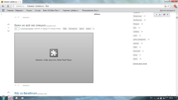The height and width of the screenshot is (100, 178).
Task: Switch to the 'Свежее / pikabu.ru' tab
Action: pyautogui.click(x=11, y=2)
